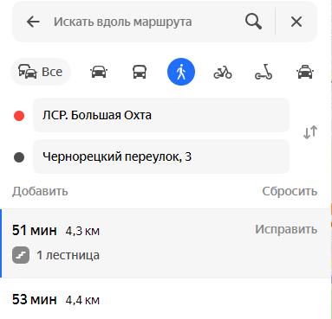Click the magnifying glass search icon

[x=253, y=22]
